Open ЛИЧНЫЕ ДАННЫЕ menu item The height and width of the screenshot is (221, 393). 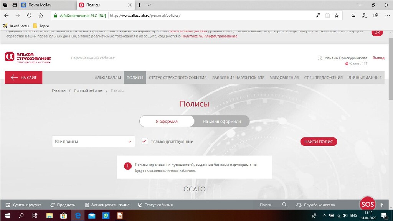tap(365, 78)
